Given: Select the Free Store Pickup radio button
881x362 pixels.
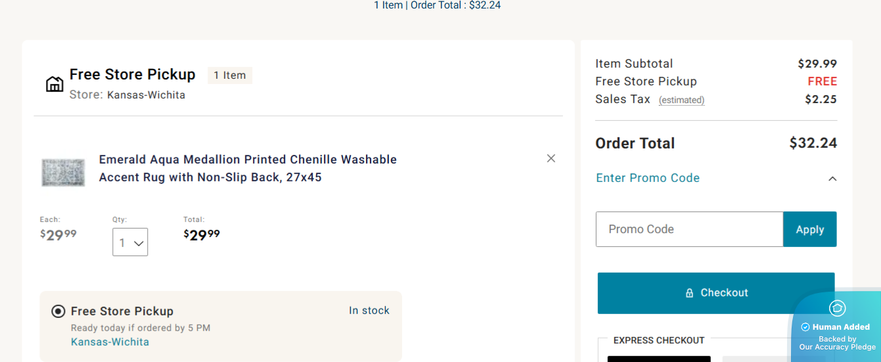Looking at the screenshot, I should [x=58, y=311].
